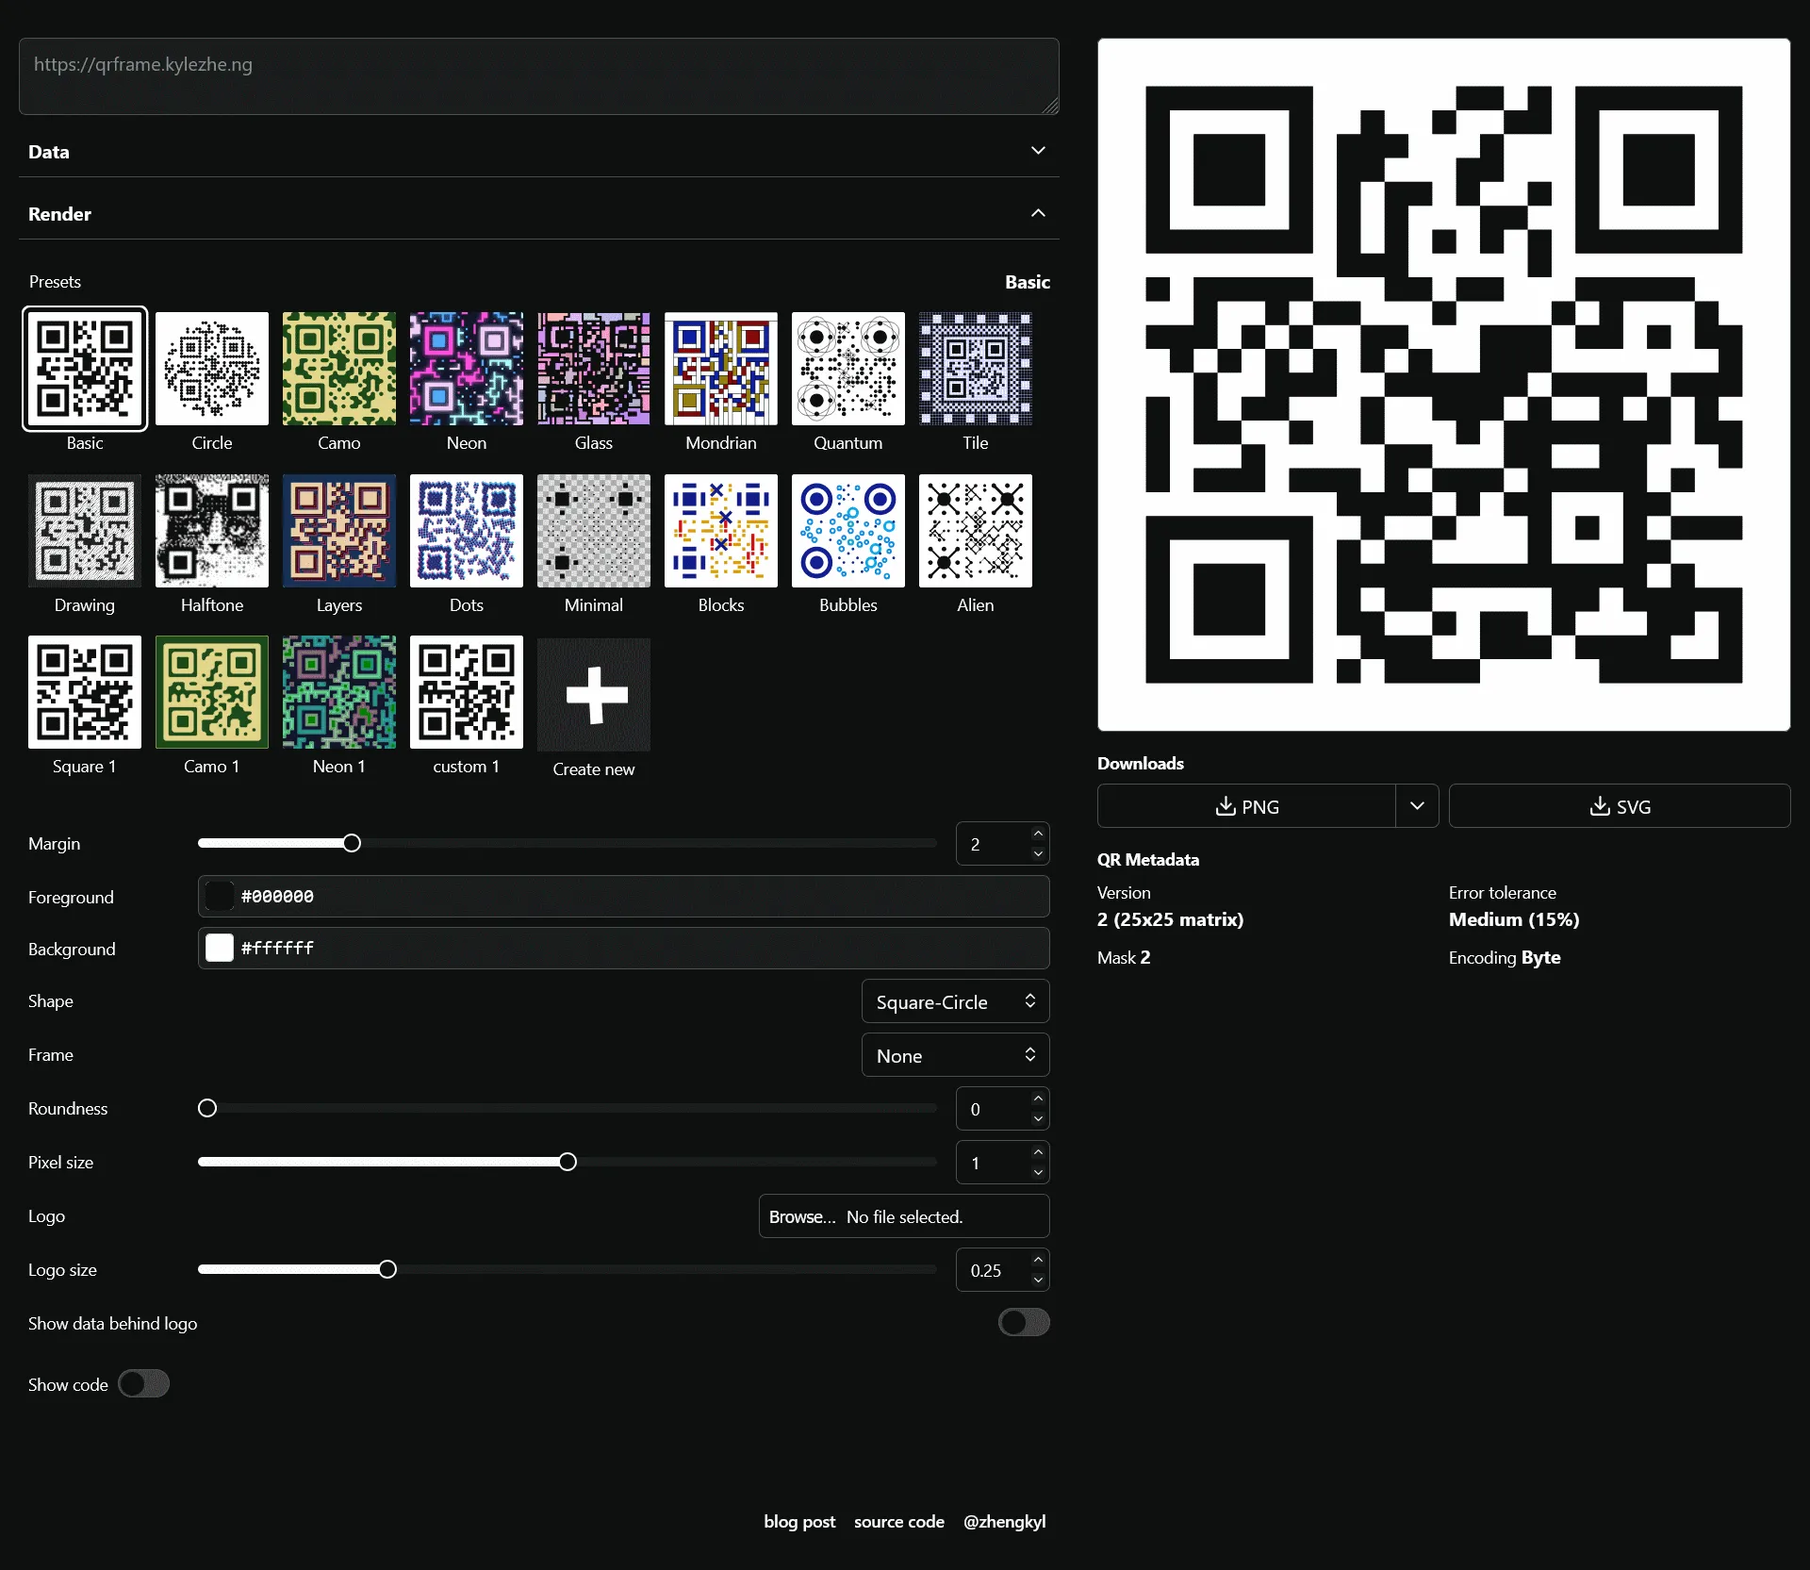The height and width of the screenshot is (1570, 1810).
Task: Open the PNG download format chevron
Action: tap(1417, 806)
